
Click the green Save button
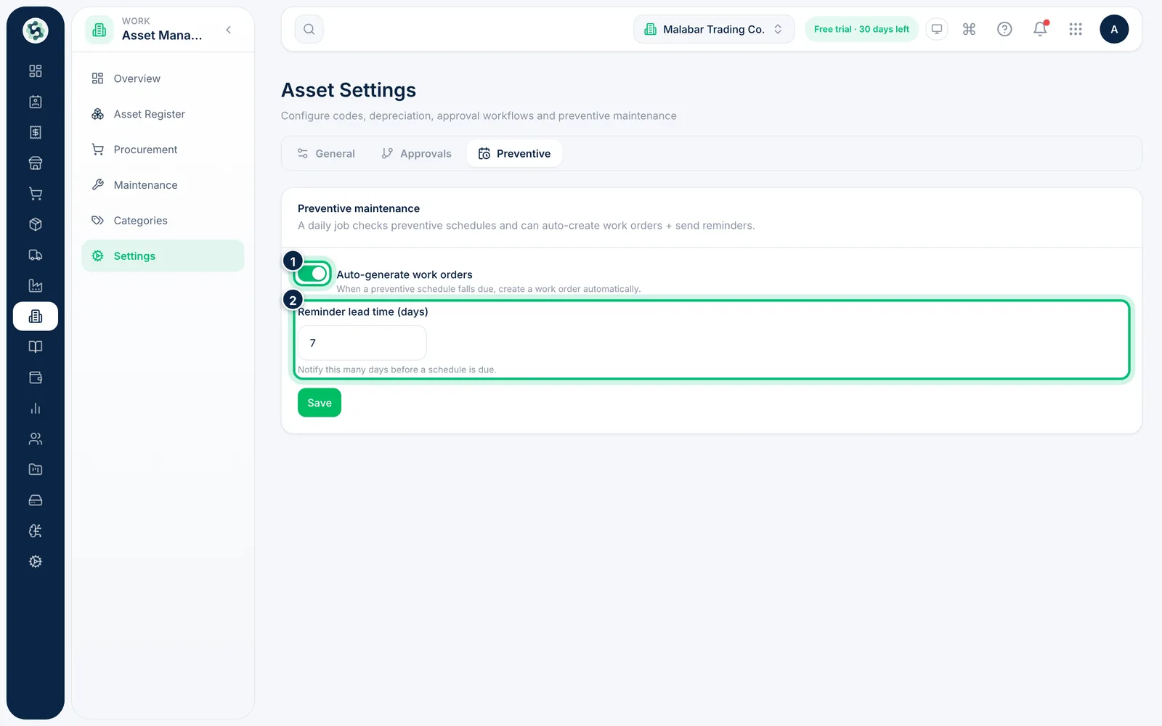(320, 403)
